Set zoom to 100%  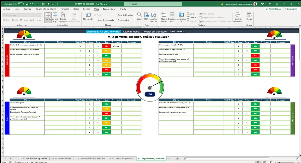[x=146, y=17]
